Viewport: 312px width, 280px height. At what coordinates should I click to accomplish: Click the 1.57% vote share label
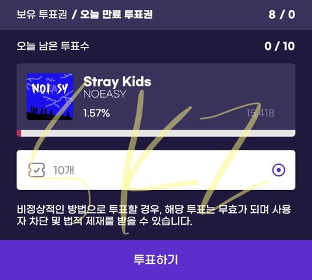tap(97, 113)
